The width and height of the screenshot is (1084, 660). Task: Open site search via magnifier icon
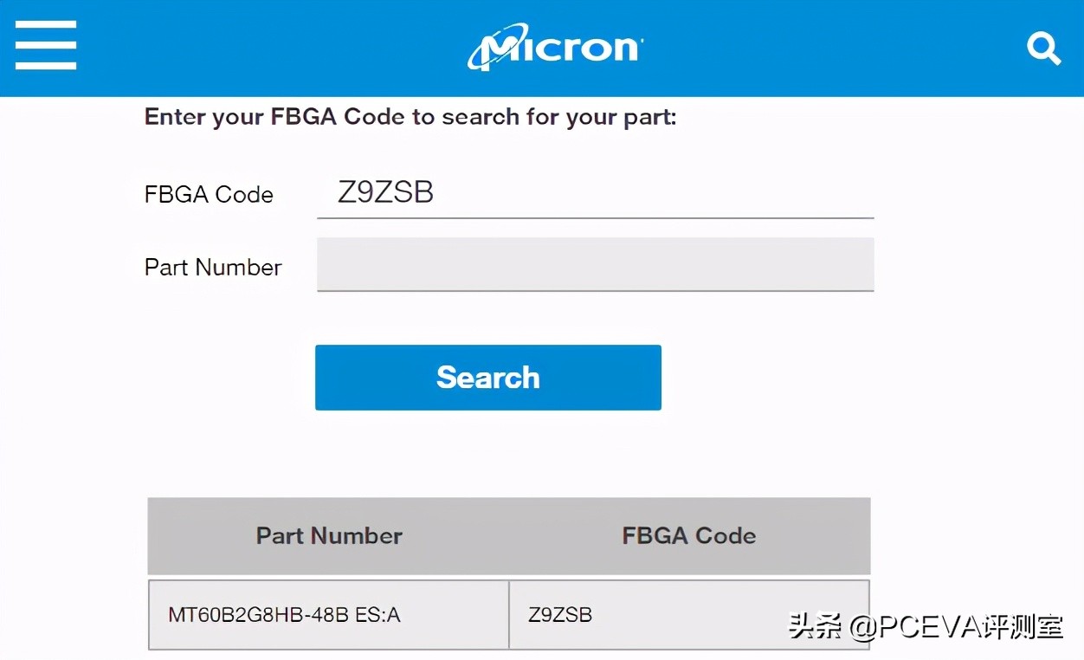pos(1043,48)
